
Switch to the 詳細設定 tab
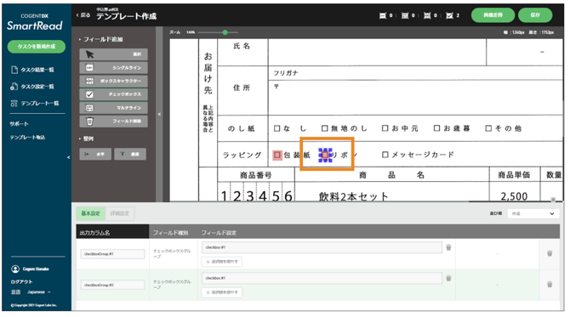tap(120, 213)
